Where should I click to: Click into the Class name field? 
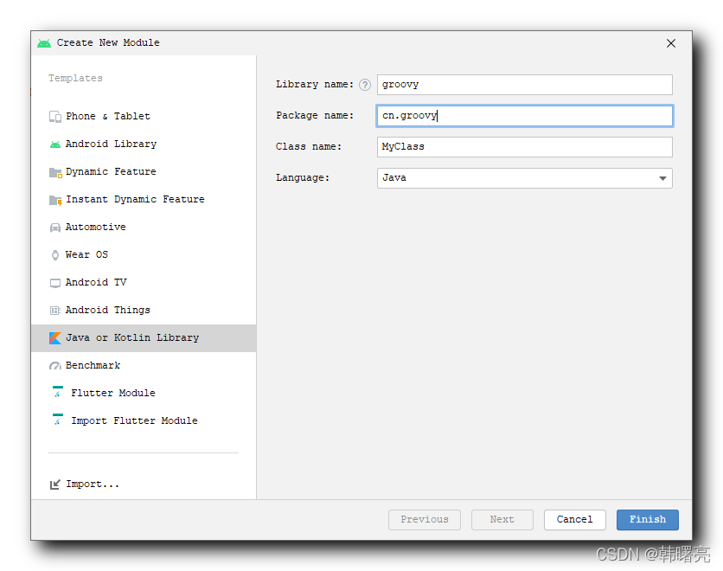tap(525, 147)
